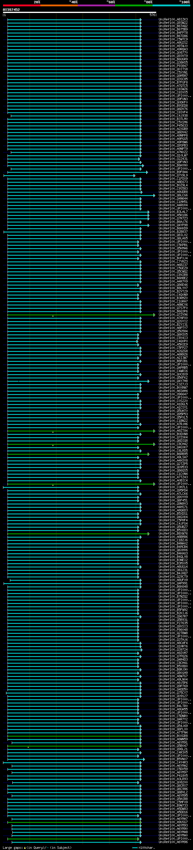The width and height of the screenshot is (193, 850).
Task: Click the UniRef100_C3Z7J3 label
Action: point(173,384)
